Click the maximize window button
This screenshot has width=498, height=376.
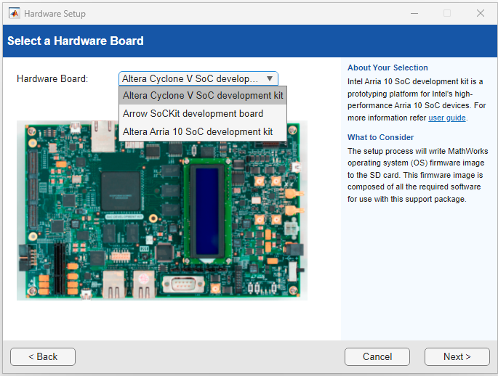(447, 13)
